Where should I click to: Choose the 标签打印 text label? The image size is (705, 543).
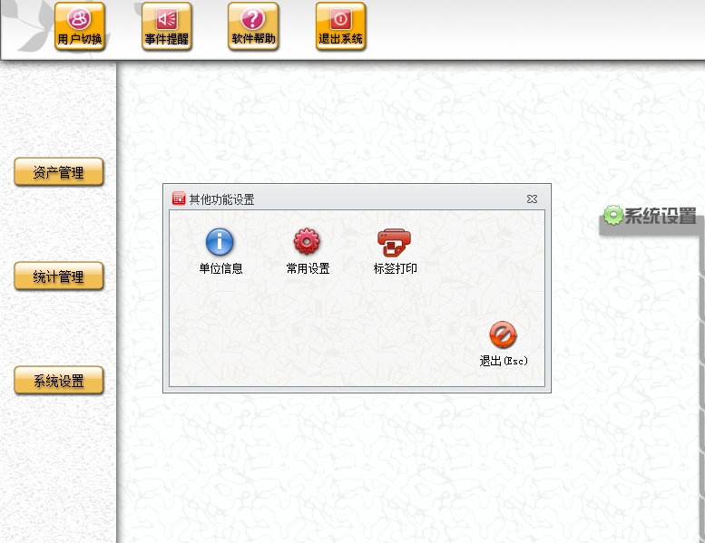(395, 268)
